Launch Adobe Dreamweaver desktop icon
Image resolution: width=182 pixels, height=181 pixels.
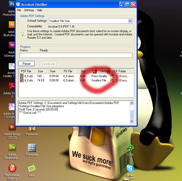(x=12, y=147)
